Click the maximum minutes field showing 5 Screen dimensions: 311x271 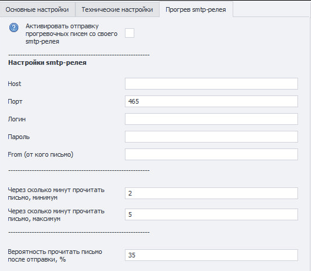point(211,214)
